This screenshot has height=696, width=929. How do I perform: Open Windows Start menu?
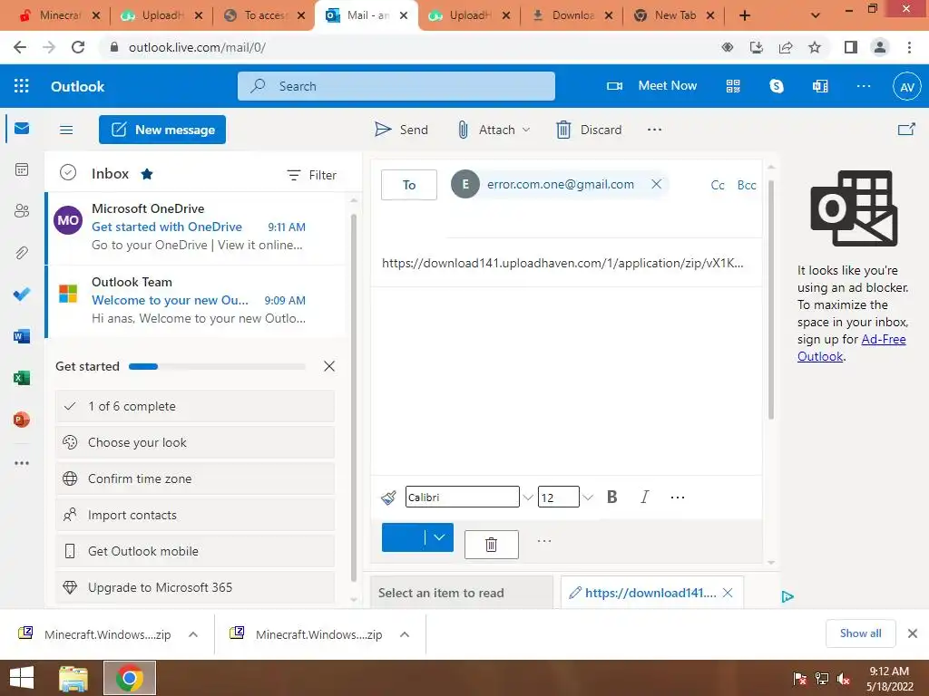pos(22,678)
